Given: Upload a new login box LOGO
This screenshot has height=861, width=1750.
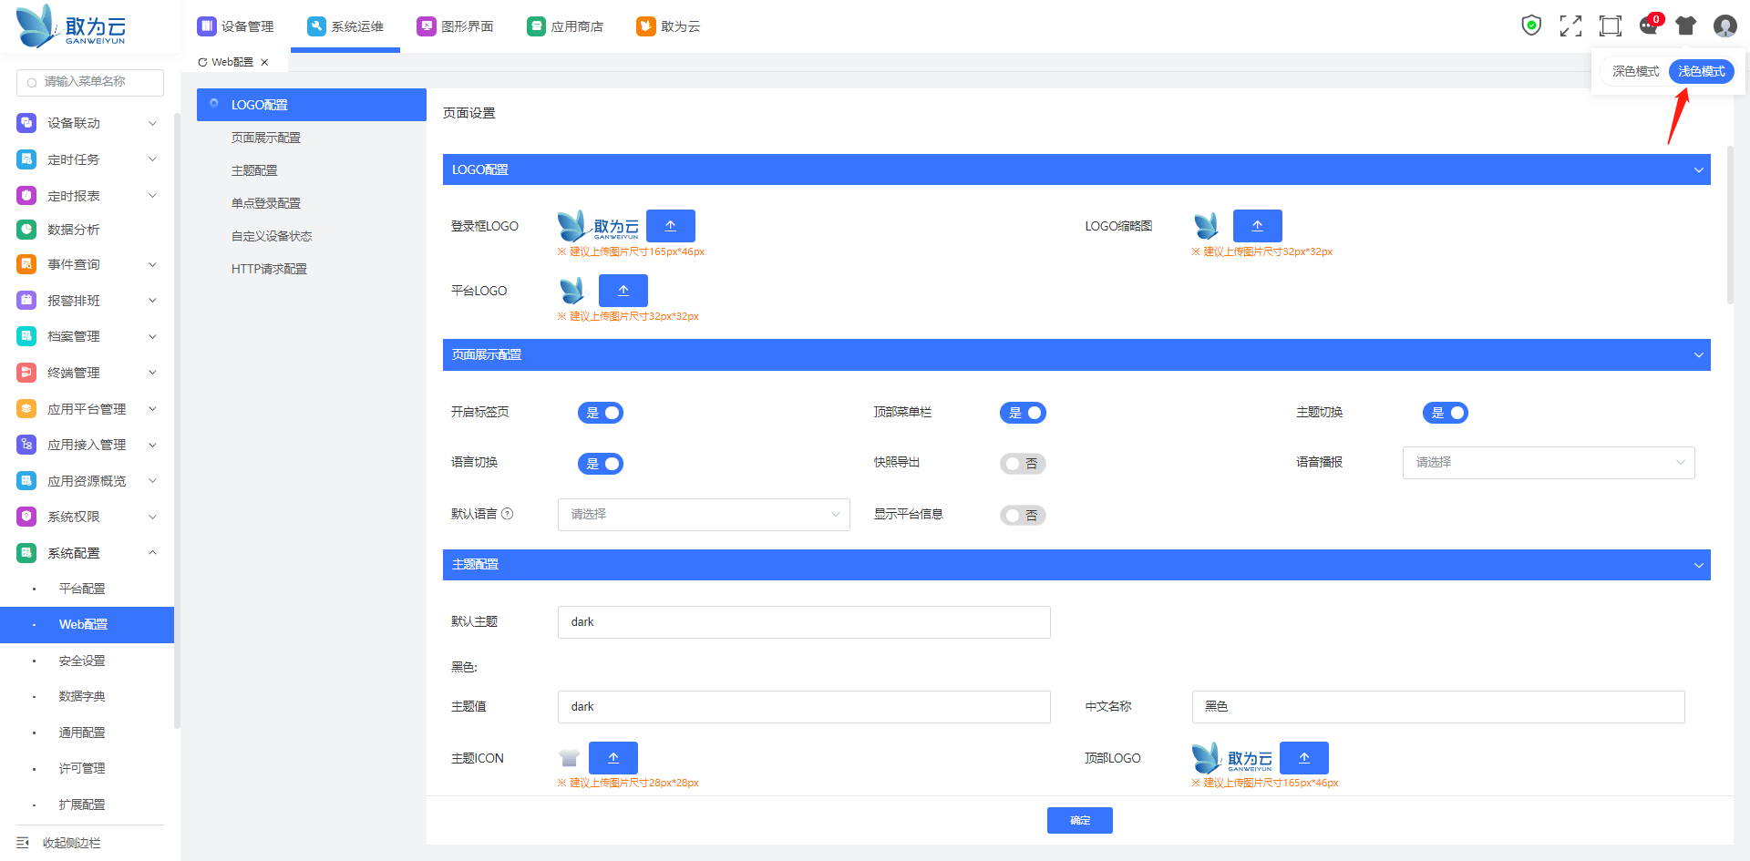Looking at the screenshot, I should 670,226.
